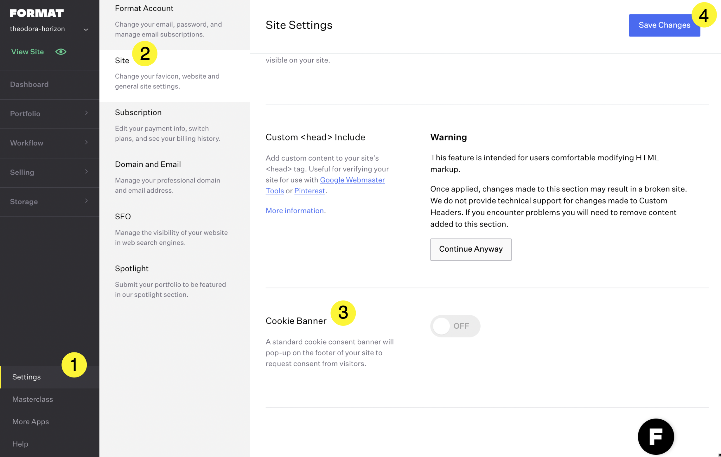721x457 pixels.
Task: Open the SEO settings section
Action: (x=123, y=216)
